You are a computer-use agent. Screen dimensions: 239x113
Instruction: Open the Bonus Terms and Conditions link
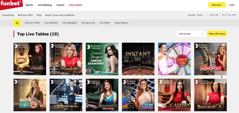[x=60, y=15]
